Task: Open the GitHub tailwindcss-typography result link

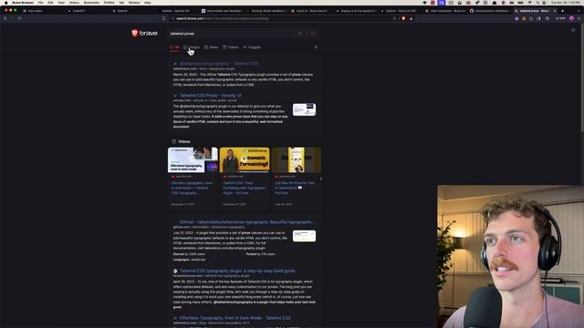Action: tap(246, 222)
